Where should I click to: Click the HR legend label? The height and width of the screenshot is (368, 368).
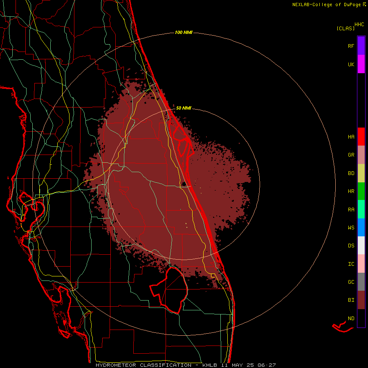351,191
